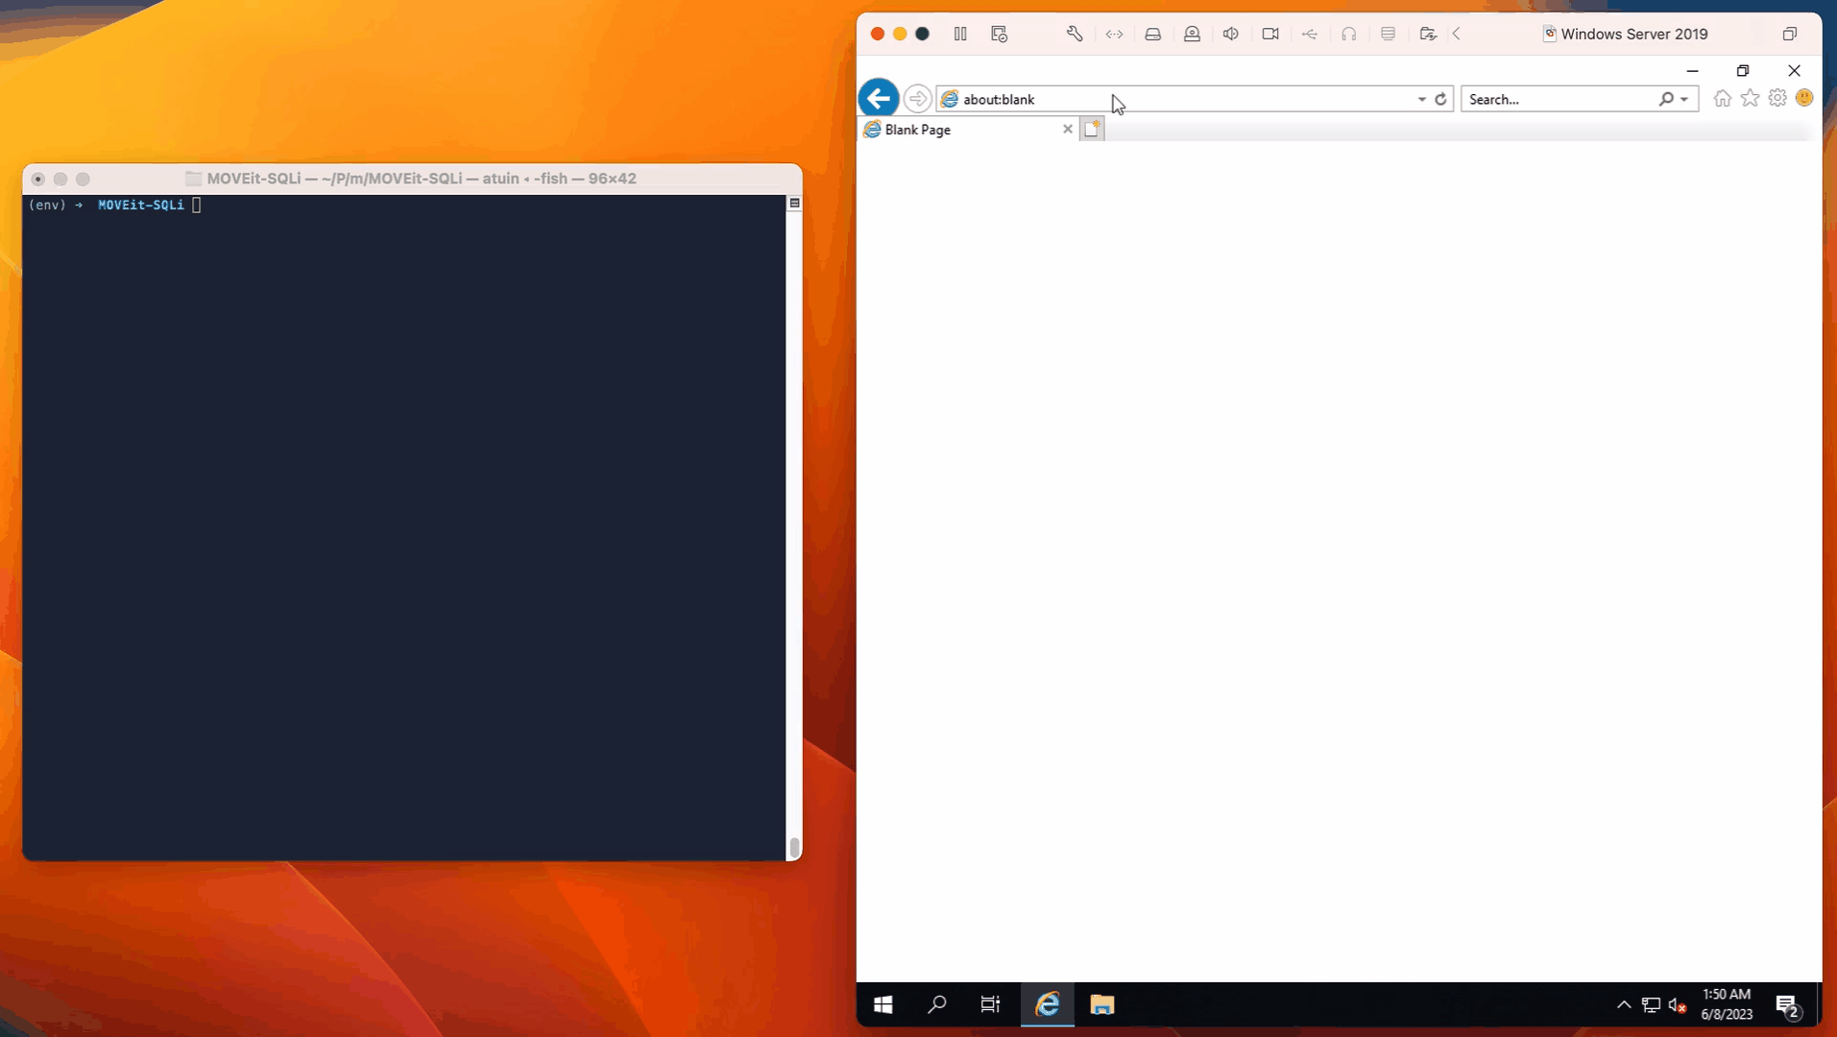Image resolution: width=1837 pixels, height=1037 pixels.
Task: Refresh the Internet Explorer page
Action: [1440, 99]
